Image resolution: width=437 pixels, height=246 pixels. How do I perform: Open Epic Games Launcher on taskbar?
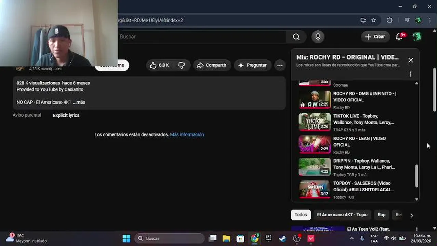pyautogui.click(x=269, y=238)
